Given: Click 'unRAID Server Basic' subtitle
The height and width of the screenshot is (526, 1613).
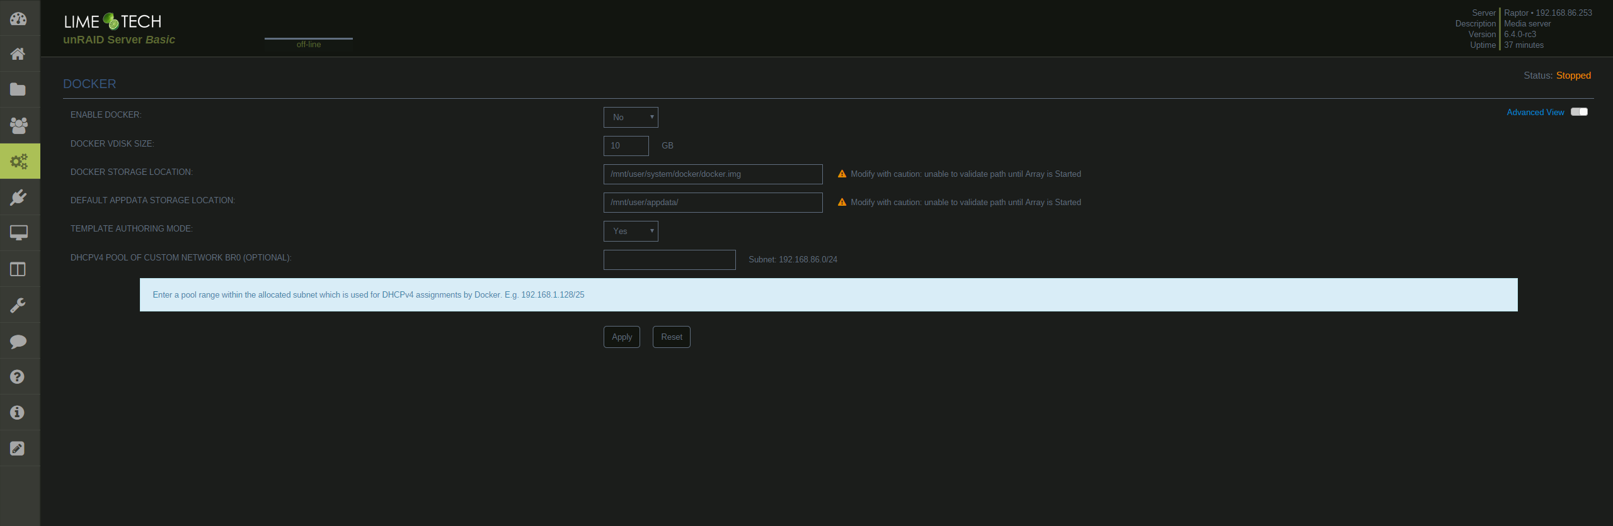Looking at the screenshot, I should pos(119,40).
